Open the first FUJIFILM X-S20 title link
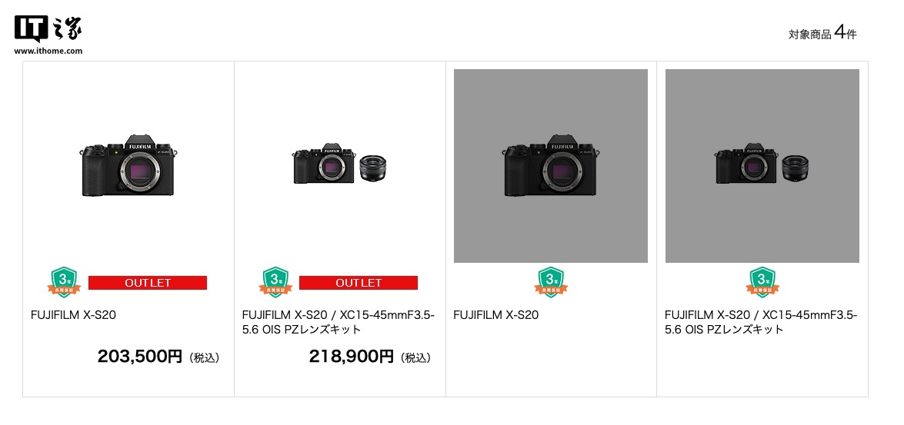This screenshot has height=425, width=904. pos(73,315)
